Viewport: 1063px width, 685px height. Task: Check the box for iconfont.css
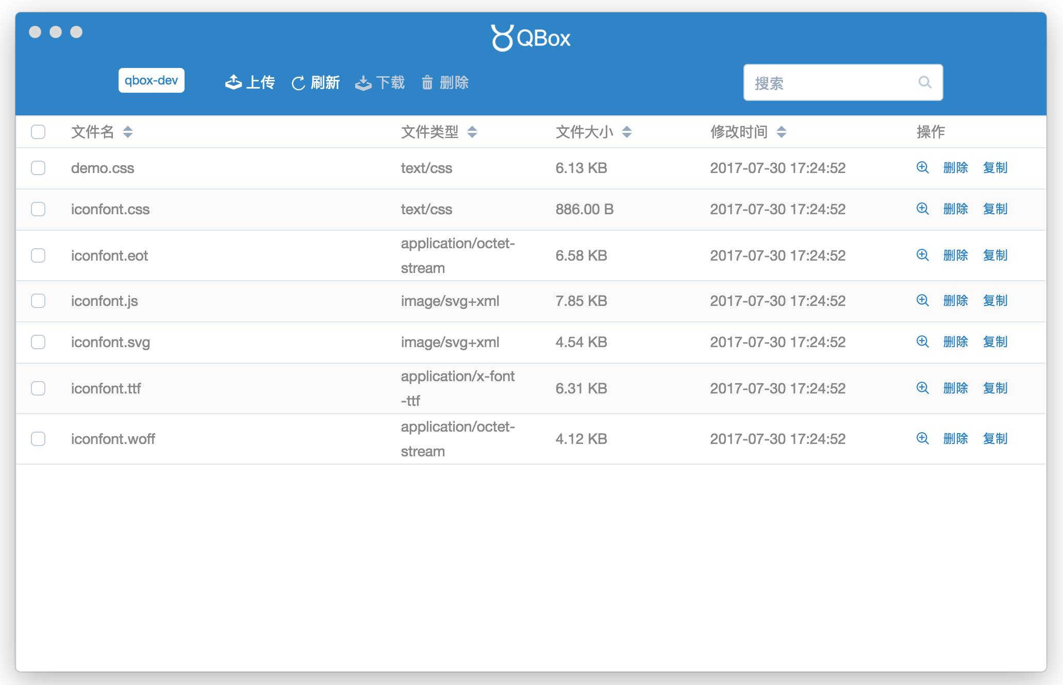(x=38, y=209)
